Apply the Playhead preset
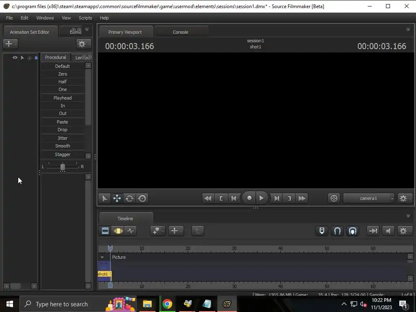 [63, 98]
